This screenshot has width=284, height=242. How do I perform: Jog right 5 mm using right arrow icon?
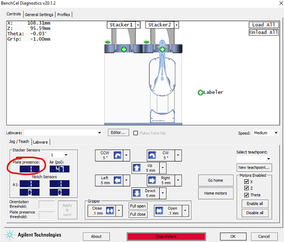coord(152,180)
